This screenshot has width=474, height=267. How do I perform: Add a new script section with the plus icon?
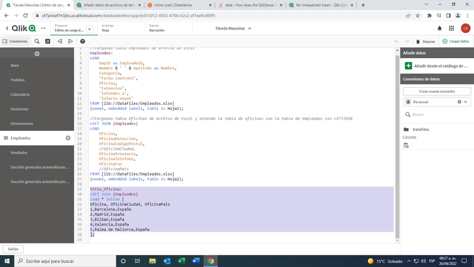(x=37, y=54)
